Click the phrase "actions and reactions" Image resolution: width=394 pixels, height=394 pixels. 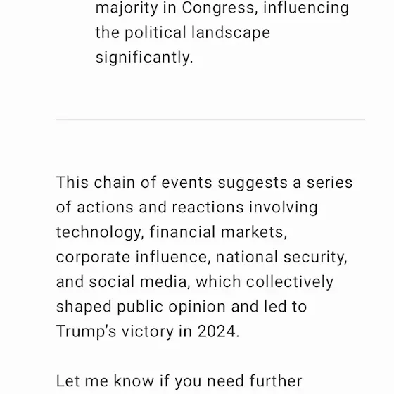(x=160, y=208)
